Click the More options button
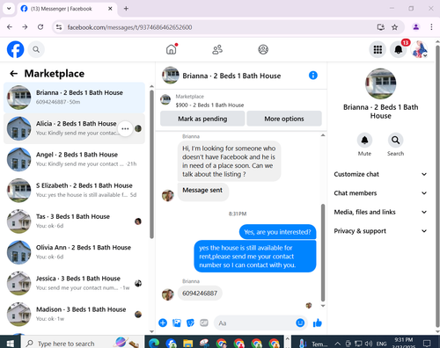Image resolution: width=440 pixels, height=348 pixels. [x=284, y=119]
